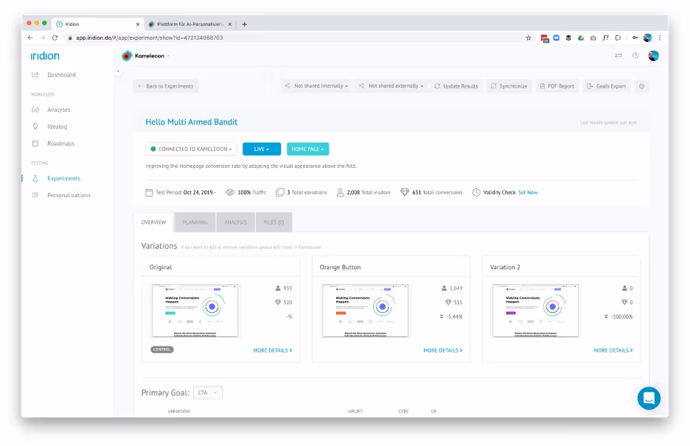Click the Experiments flask icon
690x446 pixels.
click(x=35, y=178)
